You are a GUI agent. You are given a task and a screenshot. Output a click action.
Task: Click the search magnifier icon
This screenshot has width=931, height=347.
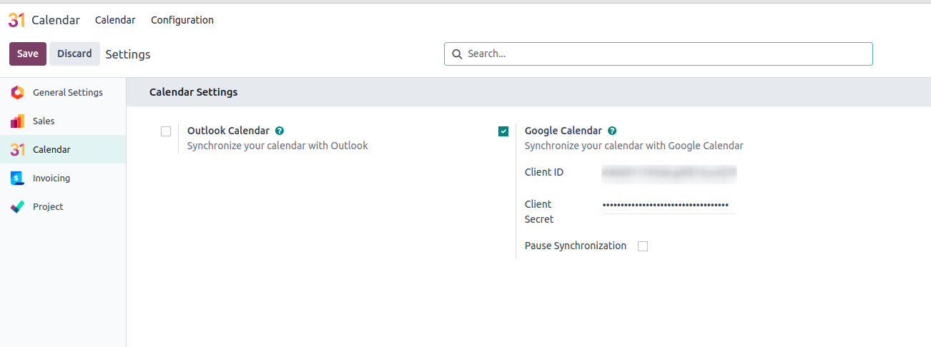(x=457, y=54)
